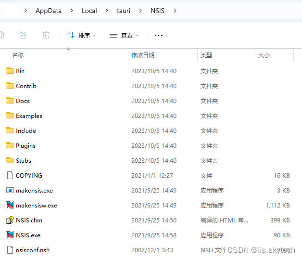This screenshot has height=259, width=302.
Task: Navigate to Local in the breadcrumb
Action: point(89,11)
